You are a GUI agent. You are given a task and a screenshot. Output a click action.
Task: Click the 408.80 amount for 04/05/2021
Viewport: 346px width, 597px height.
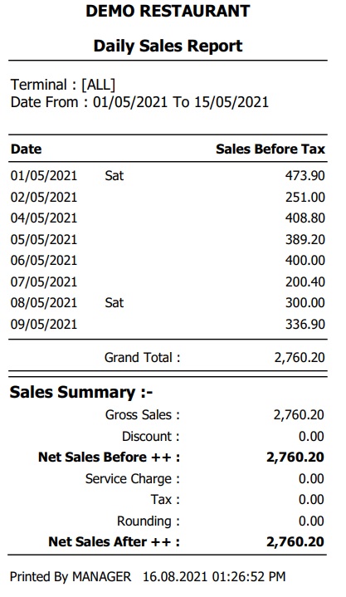(x=305, y=218)
